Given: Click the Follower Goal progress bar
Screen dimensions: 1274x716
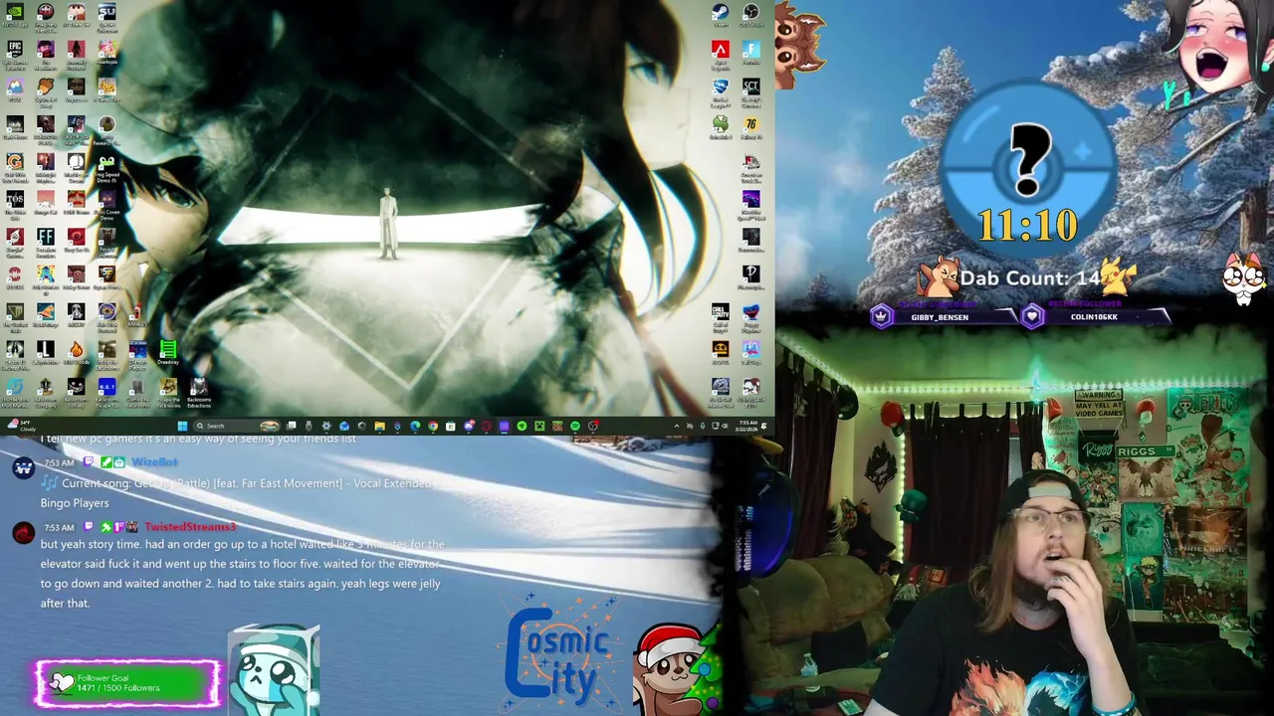Looking at the screenshot, I should coord(127,683).
